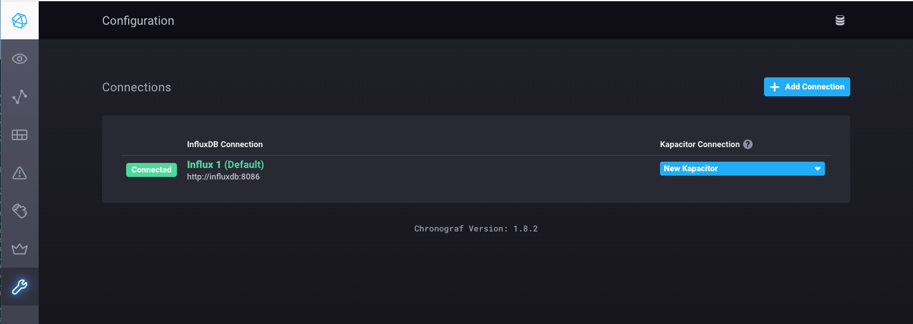Click the Add Connection button

pyautogui.click(x=807, y=87)
